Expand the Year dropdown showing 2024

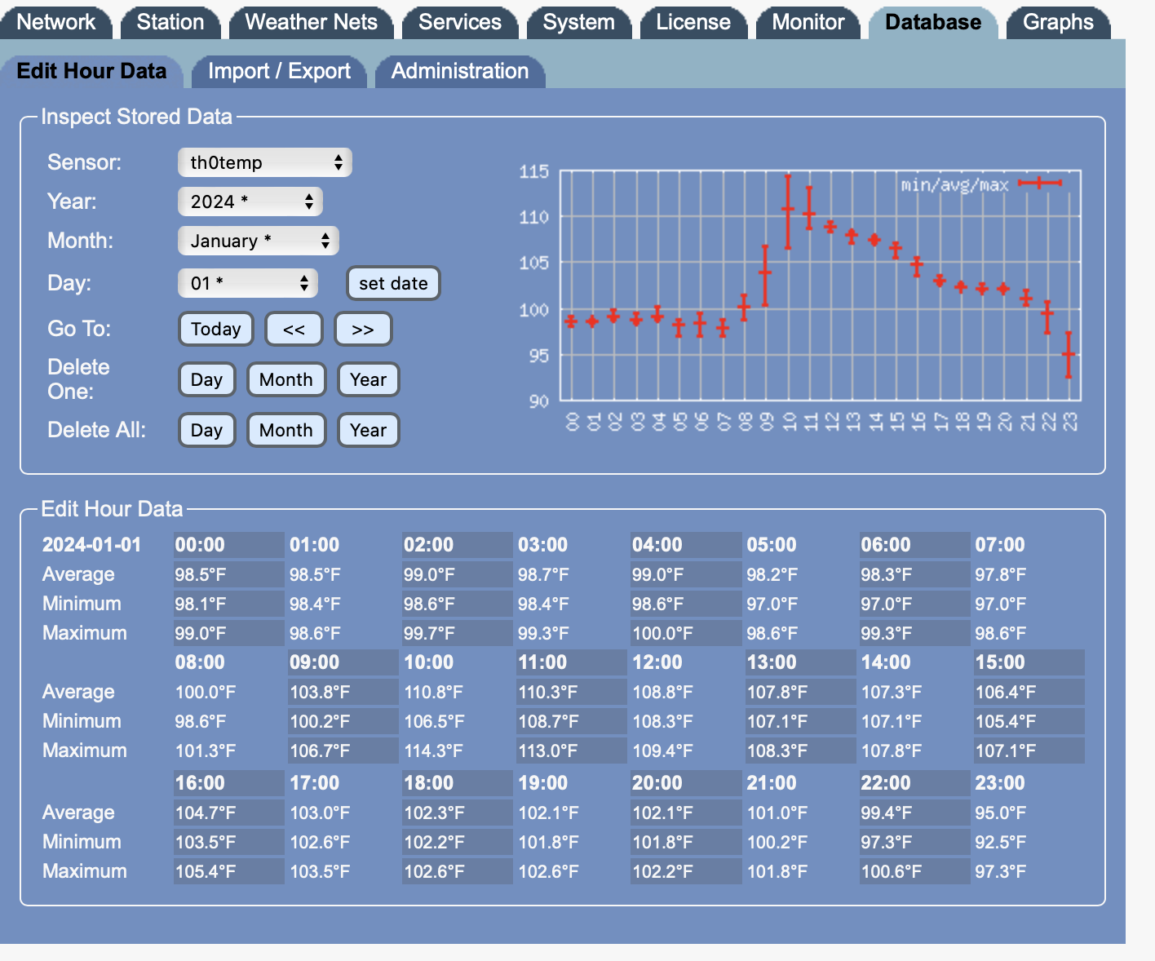250,201
